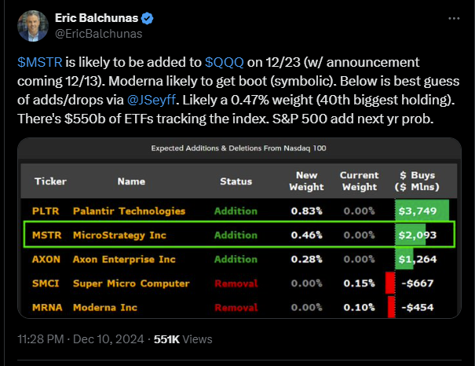
Task: Click the table title about Nasdaq 100 changes
Action: 238,148
